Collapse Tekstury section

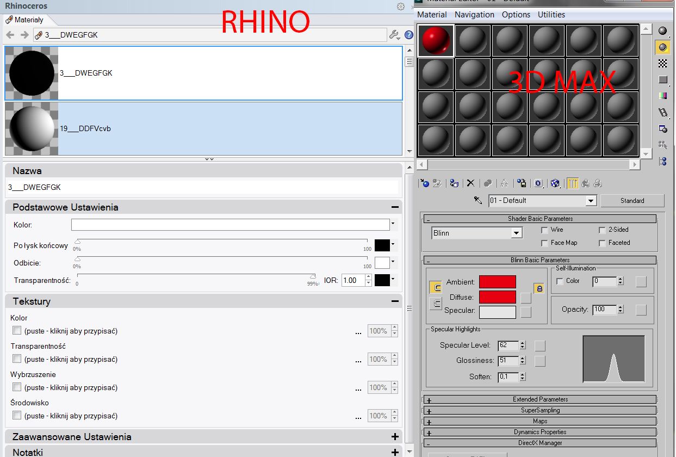[395, 301]
